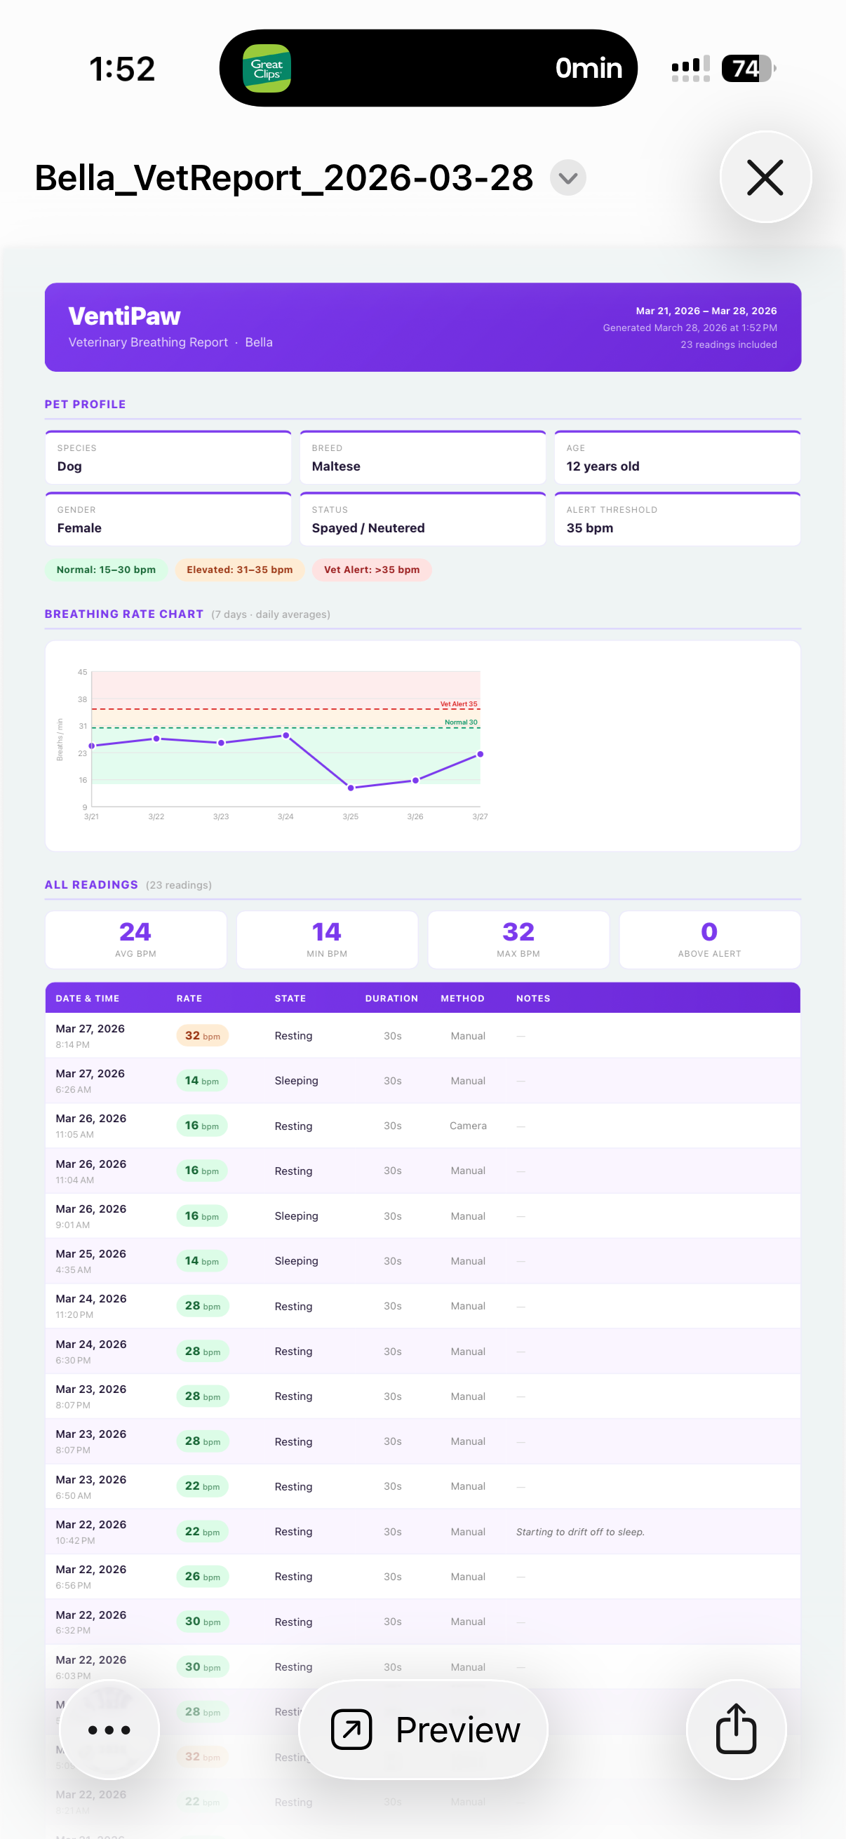Tap the 0 ABOVE ALERT stat card
The height and width of the screenshot is (1839, 846).
(x=710, y=940)
